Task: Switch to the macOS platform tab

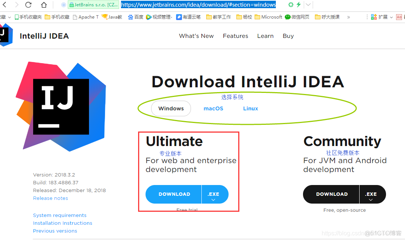Action: pos(213,108)
